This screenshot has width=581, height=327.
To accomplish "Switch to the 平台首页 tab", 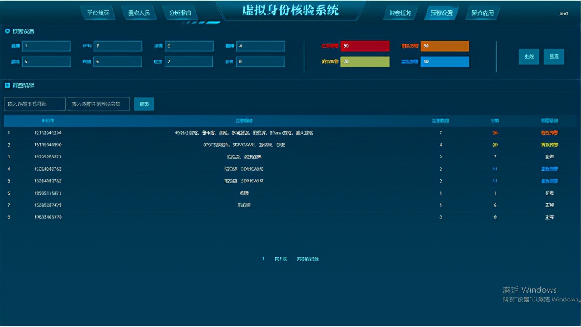I will pos(97,13).
